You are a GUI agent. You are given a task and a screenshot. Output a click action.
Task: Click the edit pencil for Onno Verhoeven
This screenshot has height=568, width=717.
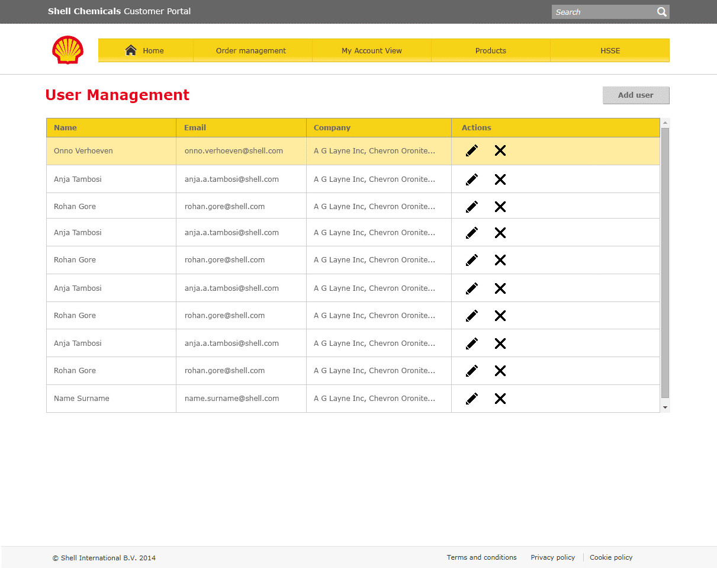click(472, 150)
